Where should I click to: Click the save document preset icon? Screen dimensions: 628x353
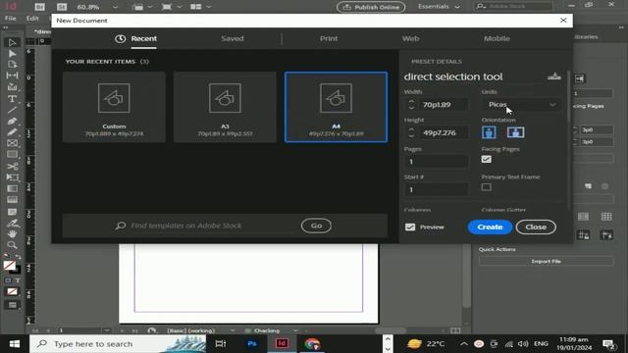tap(554, 76)
